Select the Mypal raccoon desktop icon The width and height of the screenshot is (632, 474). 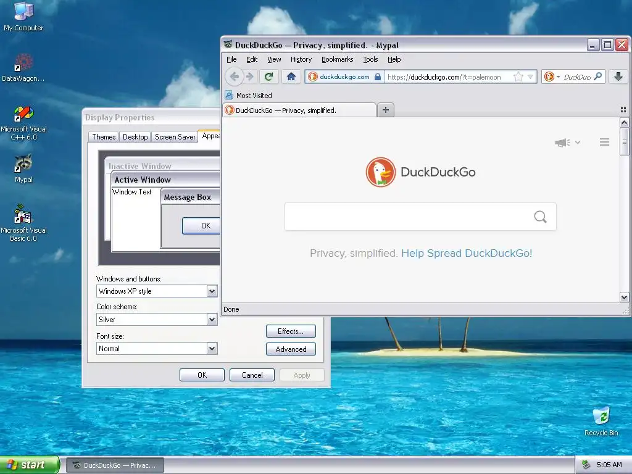pos(23,168)
